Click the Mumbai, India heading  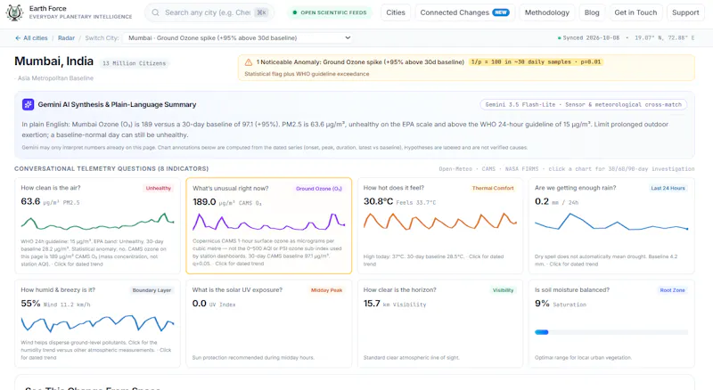pyautogui.click(x=53, y=61)
